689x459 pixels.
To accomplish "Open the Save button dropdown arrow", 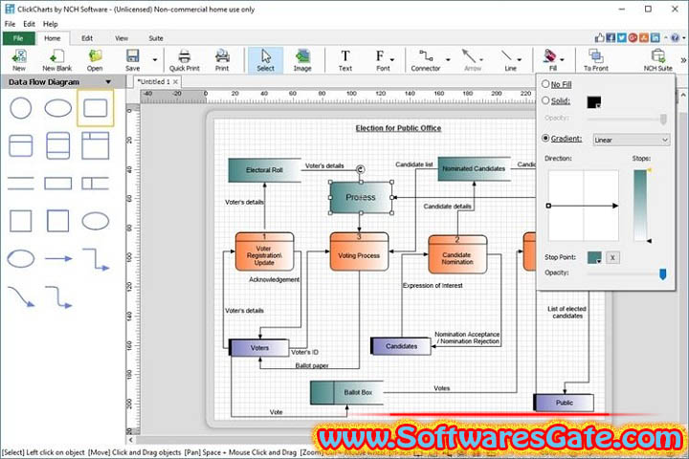I will point(155,60).
